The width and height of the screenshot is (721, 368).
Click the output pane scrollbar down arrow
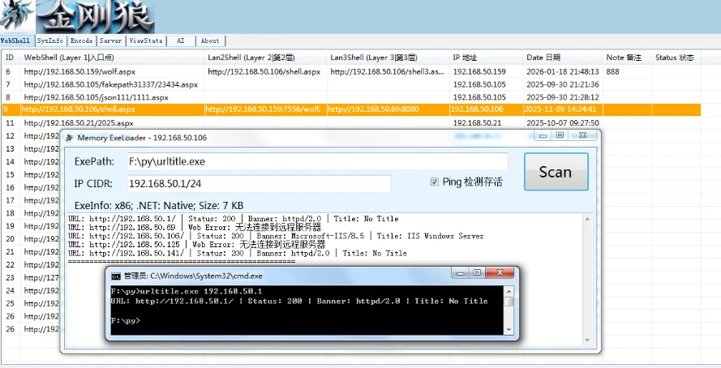click(x=587, y=340)
